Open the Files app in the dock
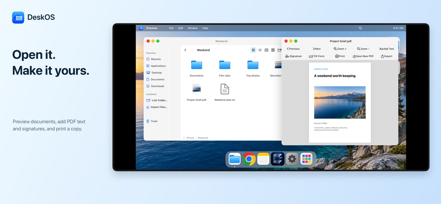This screenshot has width=441, height=204. (x=235, y=159)
